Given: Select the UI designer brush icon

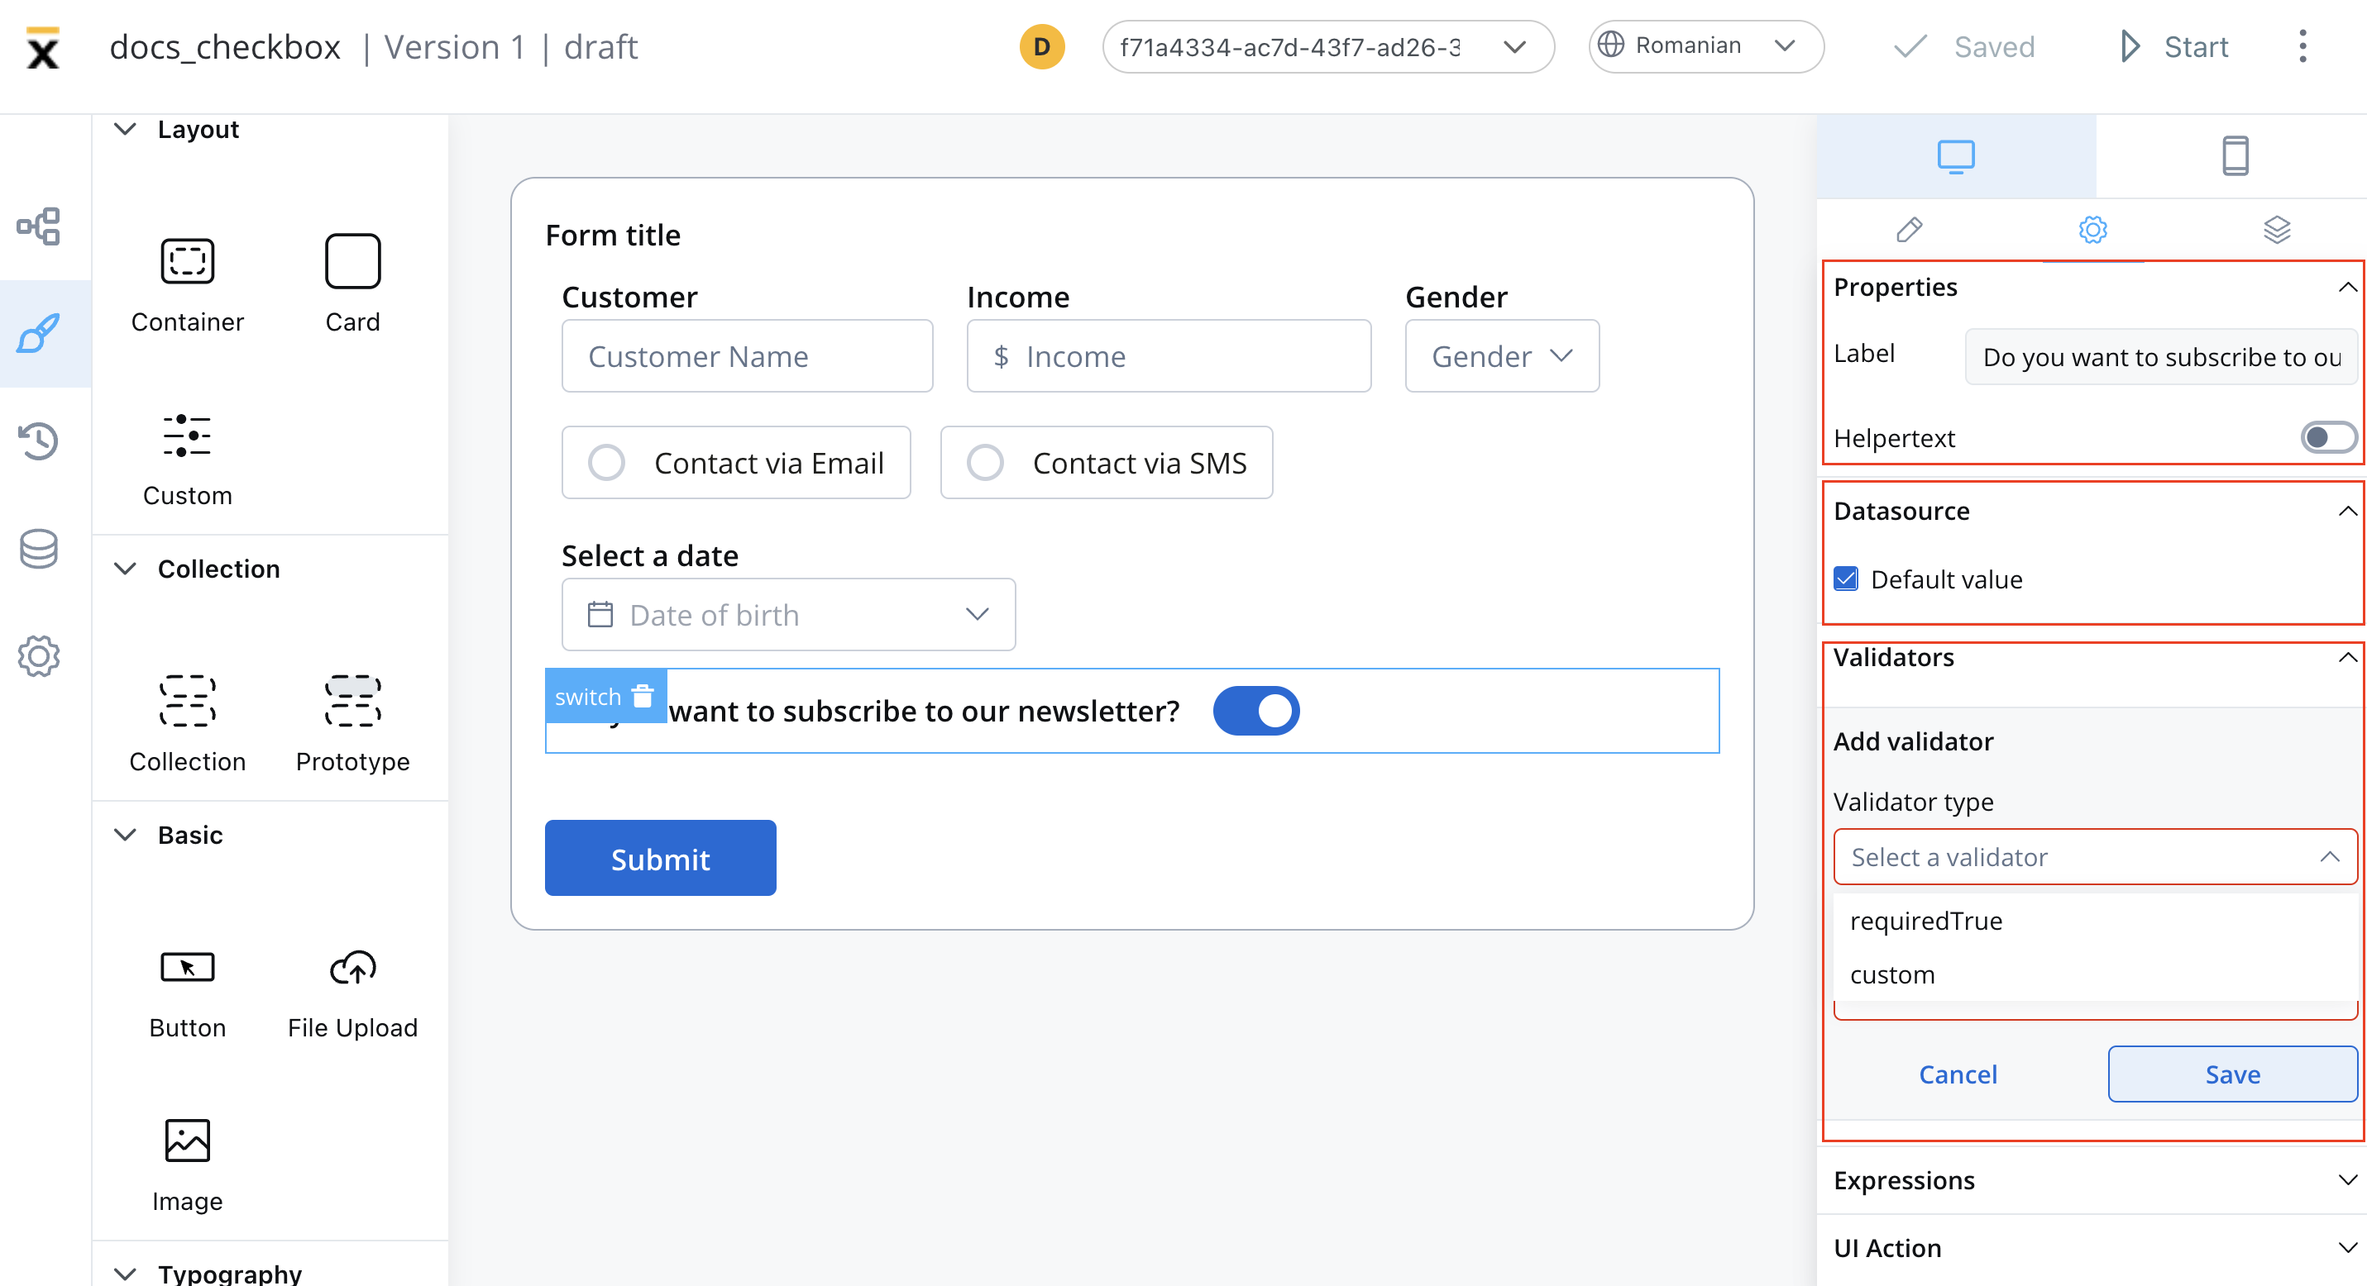Looking at the screenshot, I should [x=39, y=333].
